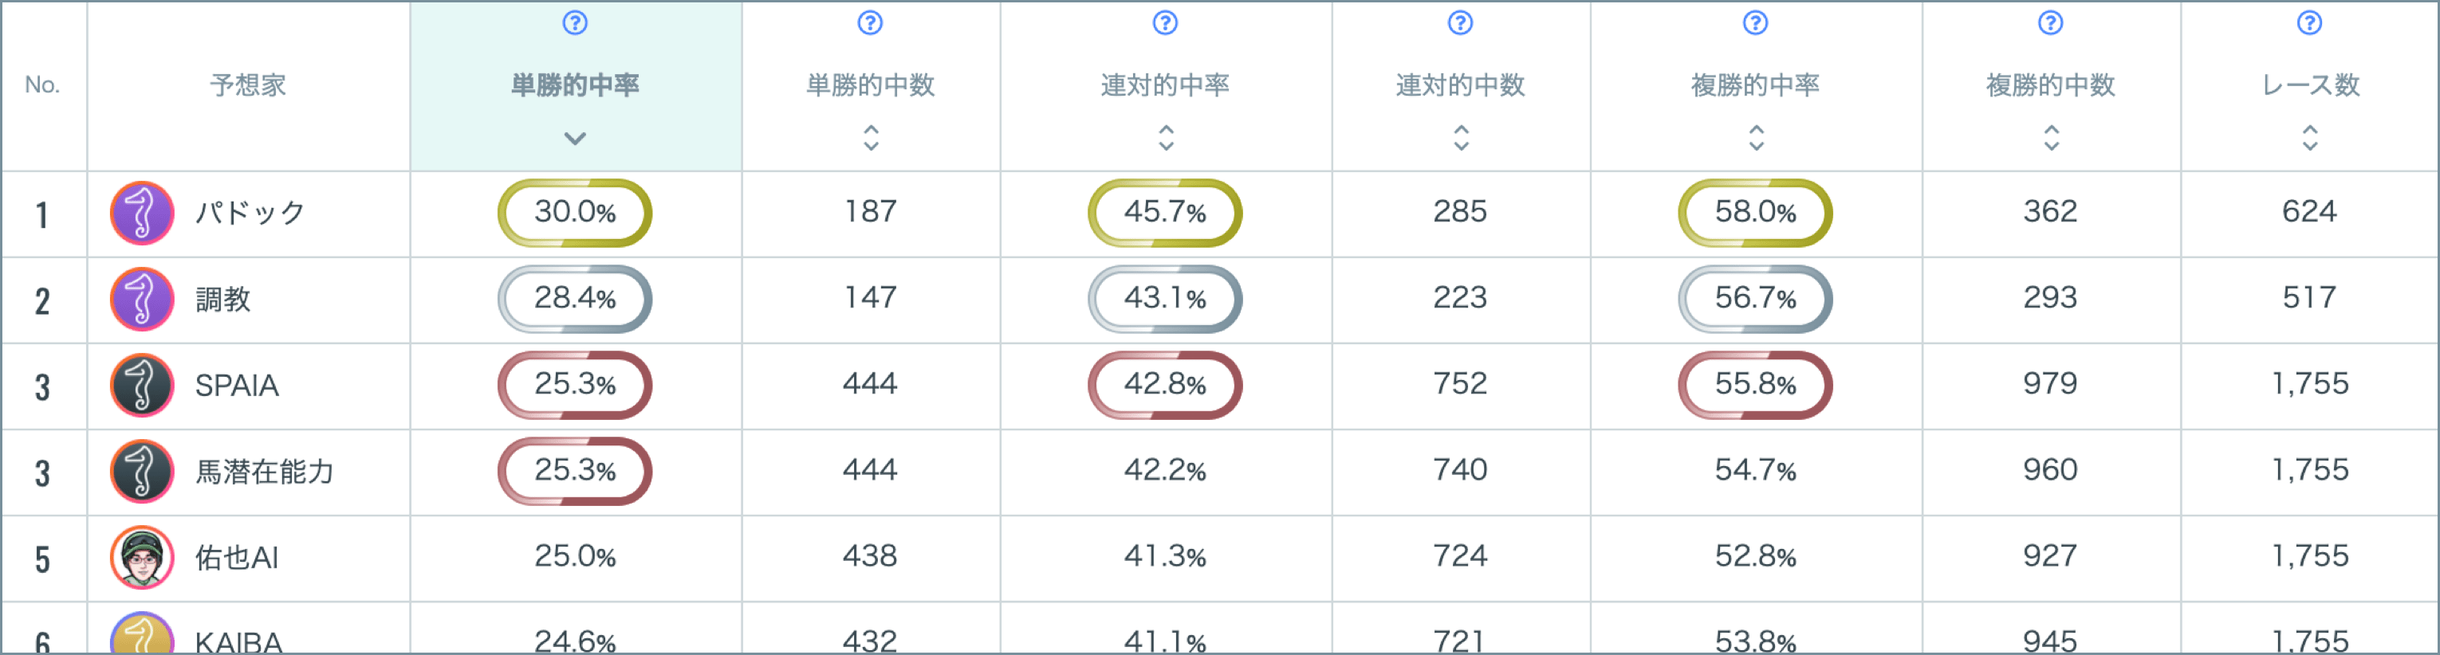Image resolution: width=2440 pixels, height=655 pixels.
Task: Click sort arrows under 連対的中数
Action: pos(1461,138)
